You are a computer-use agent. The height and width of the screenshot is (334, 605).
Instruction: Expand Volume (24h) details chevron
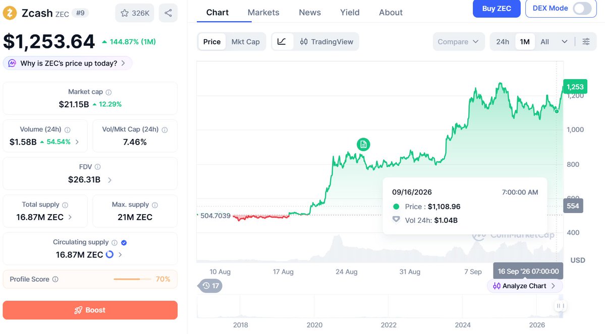point(77,142)
